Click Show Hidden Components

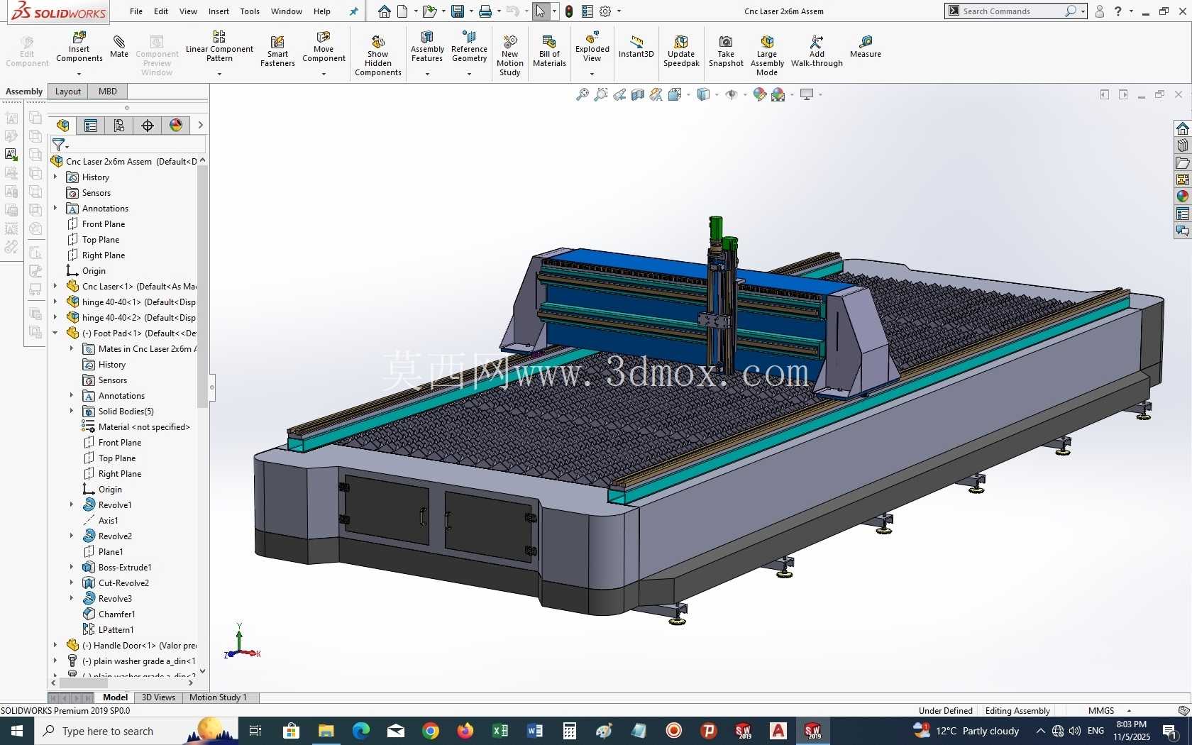point(378,55)
